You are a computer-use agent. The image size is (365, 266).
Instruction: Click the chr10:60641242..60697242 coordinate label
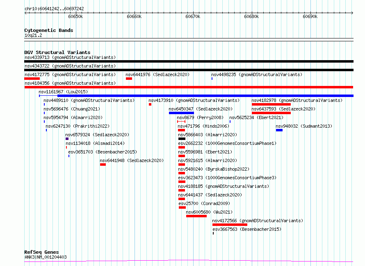click(54, 9)
